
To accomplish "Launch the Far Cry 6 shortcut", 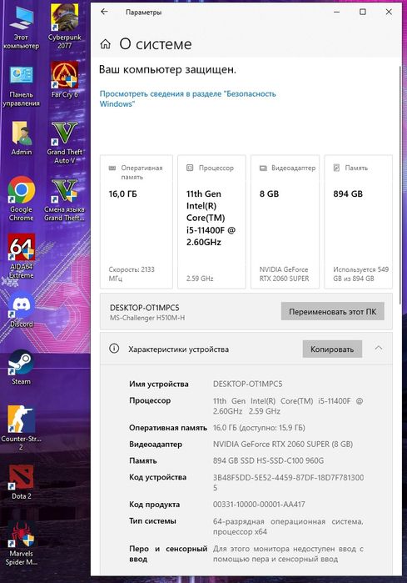I will (65, 79).
